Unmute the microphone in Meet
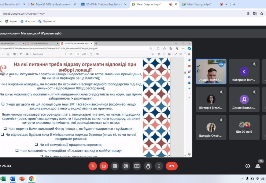The height and width of the screenshot is (183, 266). click(x=93, y=166)
